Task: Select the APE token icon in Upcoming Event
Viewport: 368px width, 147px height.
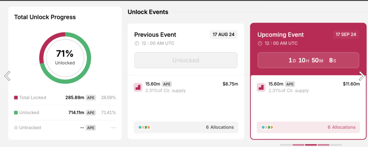Action: click(261, 87)
